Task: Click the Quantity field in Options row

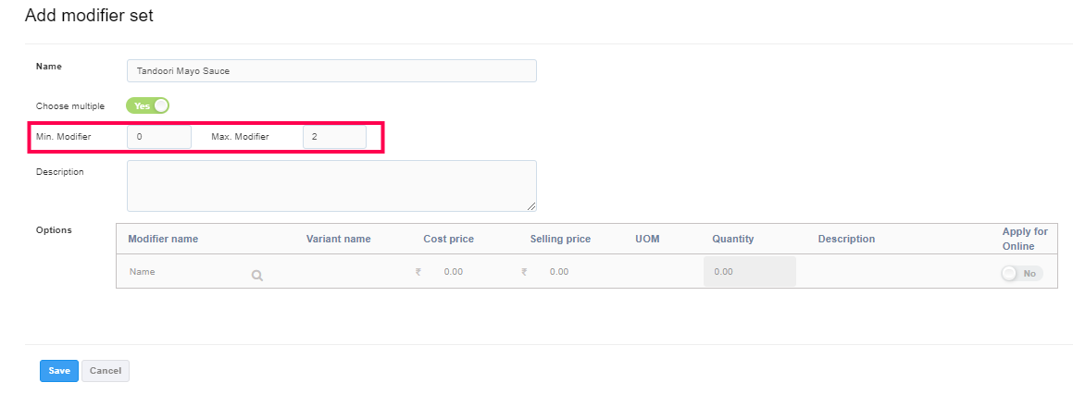Action: [x=749, y=272]
